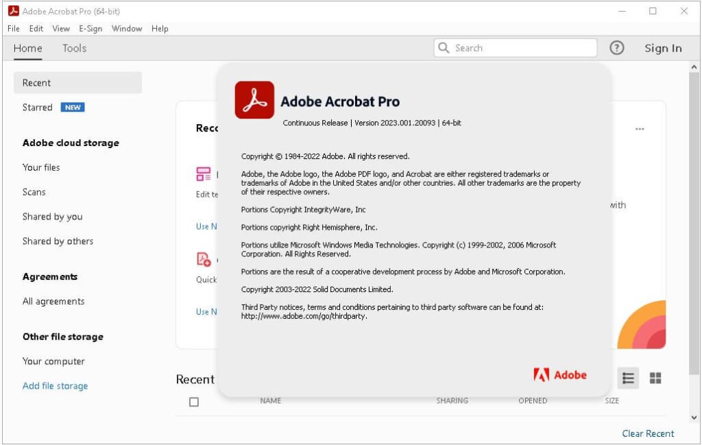
Task: Focus the Search input field
Action: [516, 47]
